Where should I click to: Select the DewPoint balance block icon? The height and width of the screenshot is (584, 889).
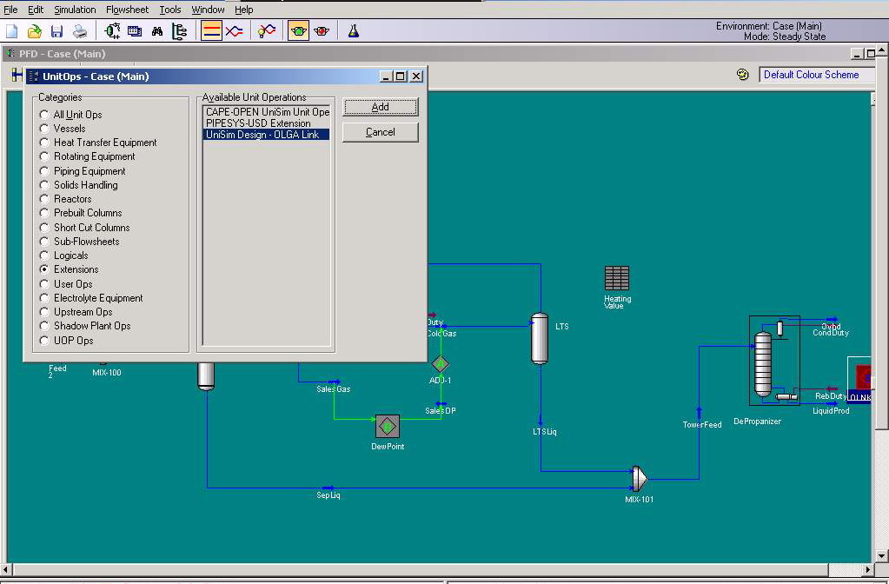[388, 427]
